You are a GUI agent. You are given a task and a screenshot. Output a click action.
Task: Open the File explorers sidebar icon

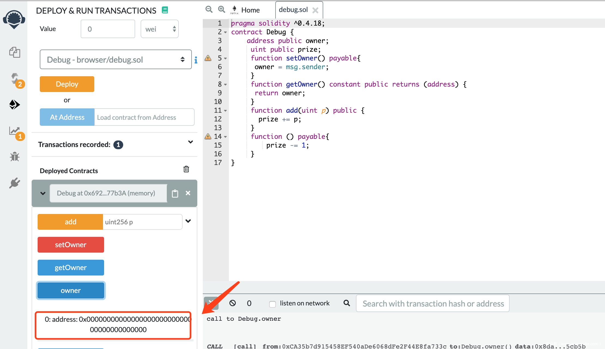15,52
